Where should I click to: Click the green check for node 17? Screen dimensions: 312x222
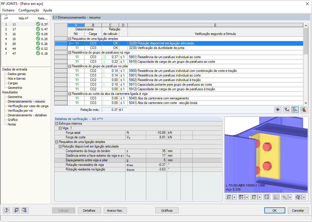point(38,29)
